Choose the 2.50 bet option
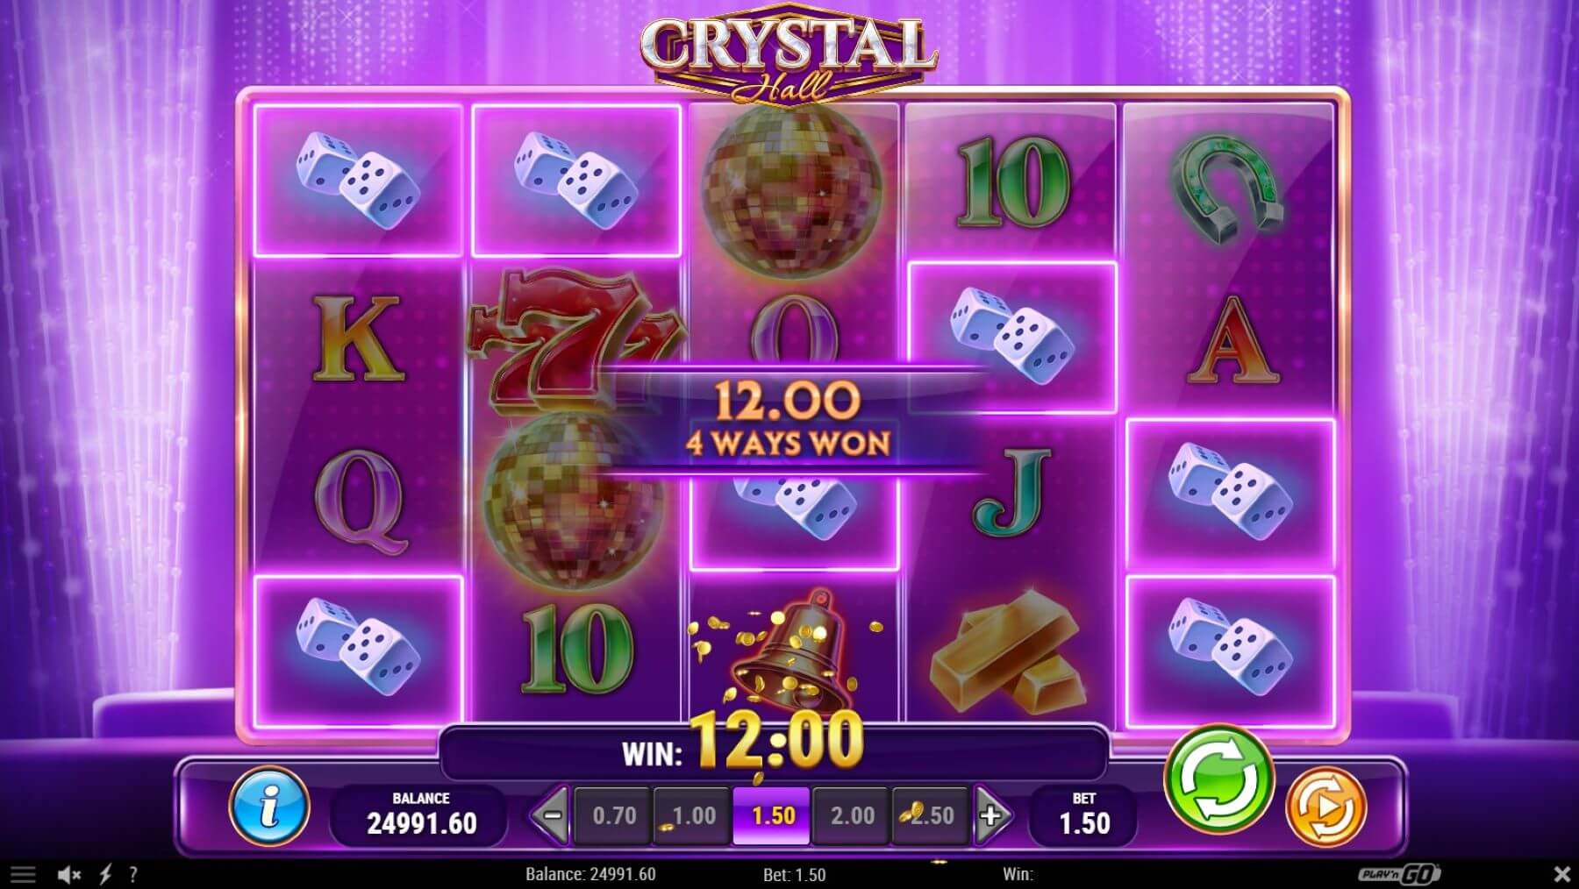The height and width of the screenshot is (889, 1579). (x=931, y=815)
